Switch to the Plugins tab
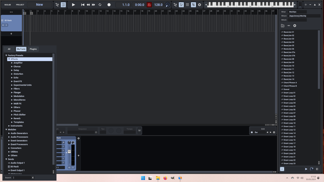The width and height of the screenshot is (324, 182). 33,49
